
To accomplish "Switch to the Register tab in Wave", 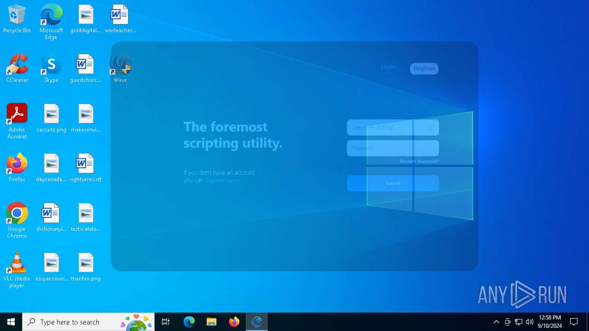I will [424, 68].
